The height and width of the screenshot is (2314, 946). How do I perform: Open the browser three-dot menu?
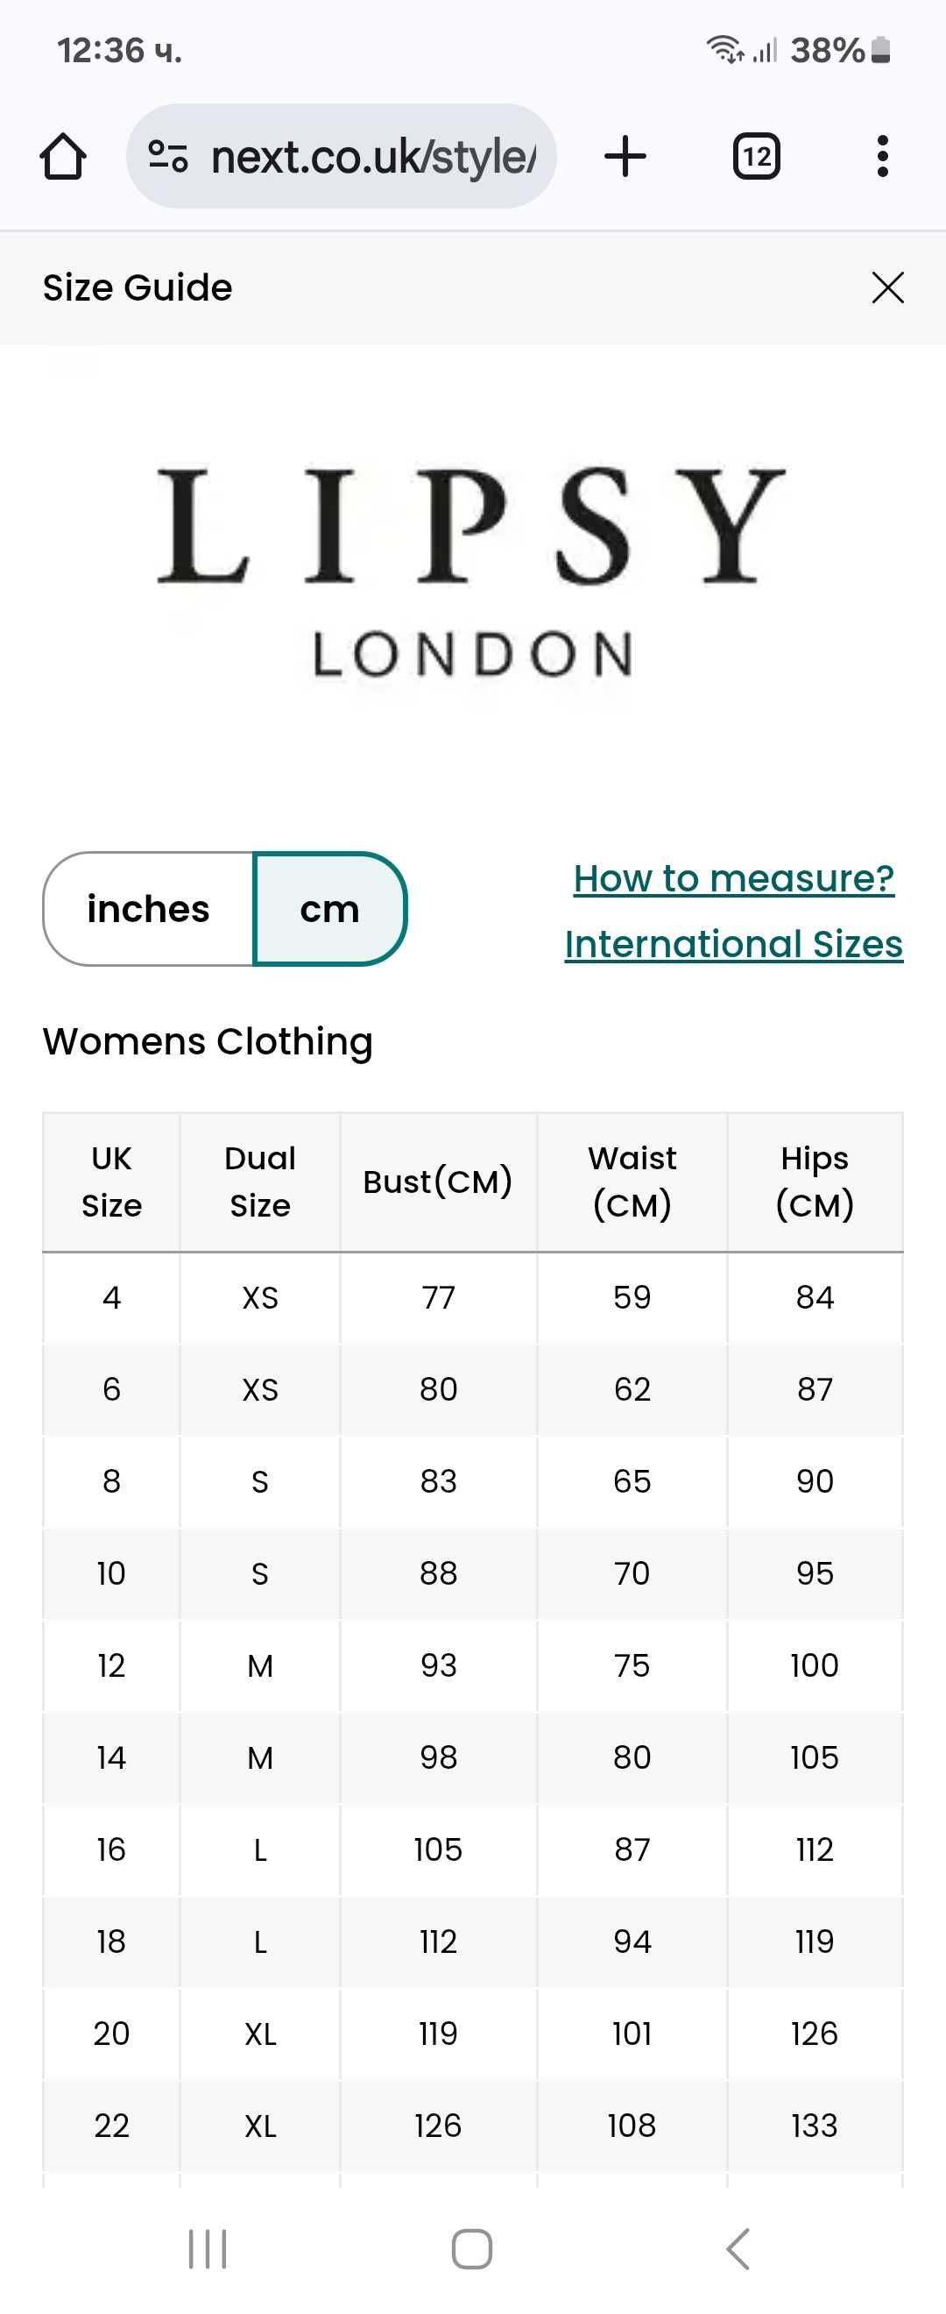click(882, 156)
